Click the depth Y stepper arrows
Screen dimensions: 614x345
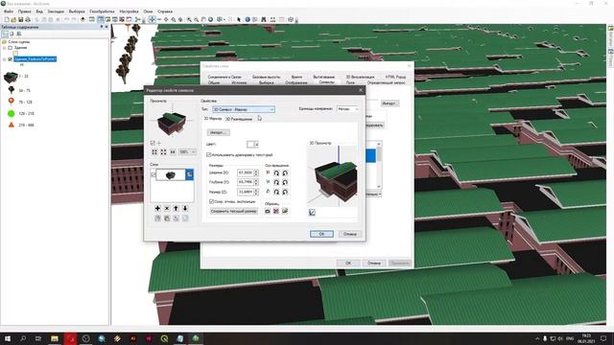pos(256,182)
